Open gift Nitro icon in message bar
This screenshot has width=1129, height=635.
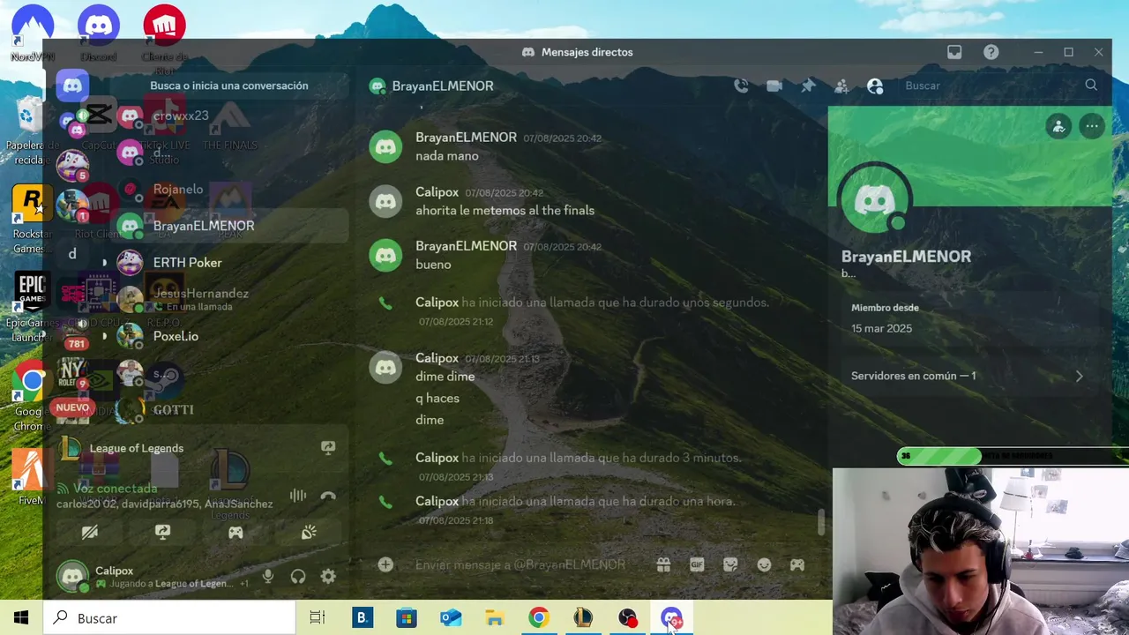663,564
